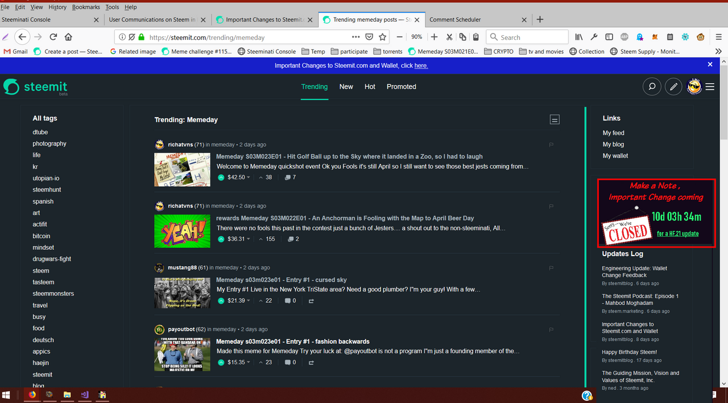Viewport: 728px width, 403px height.
Task: Click the comments icon on the Golf Ball post
Action: (x=288, y=177)
